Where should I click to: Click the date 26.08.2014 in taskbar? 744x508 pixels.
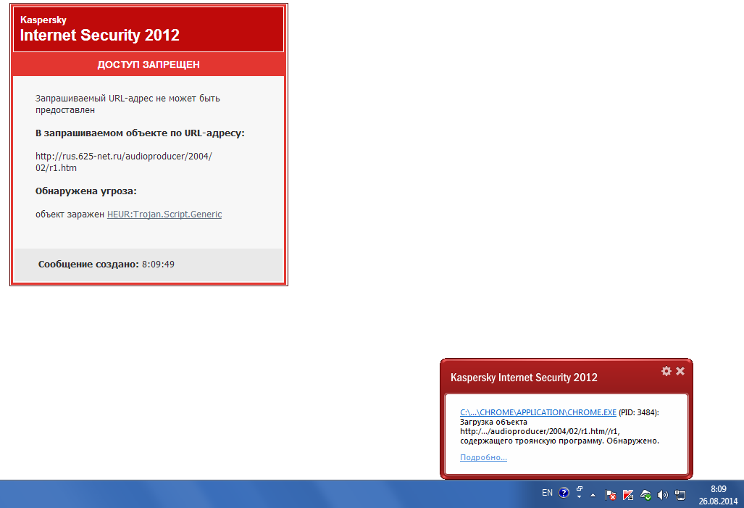tap(718, 501)
